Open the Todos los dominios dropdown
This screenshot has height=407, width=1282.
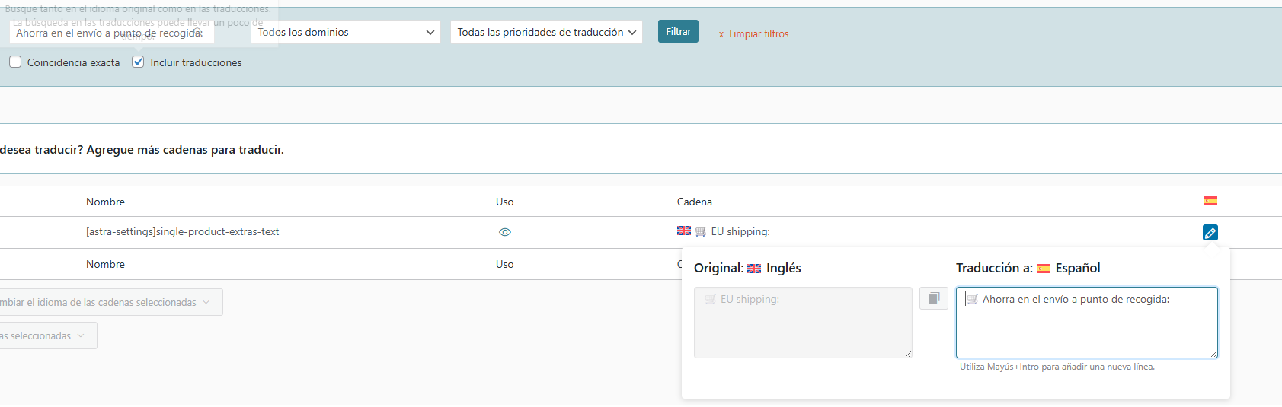(346, 32)
